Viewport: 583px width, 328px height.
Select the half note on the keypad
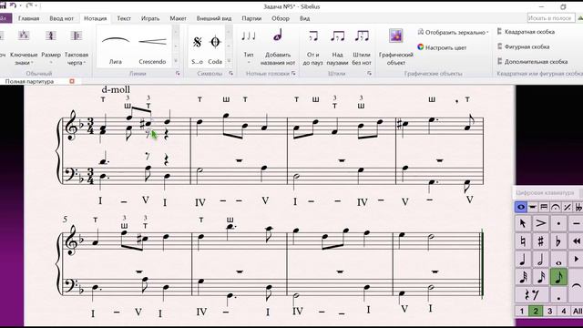coord(540,259)
